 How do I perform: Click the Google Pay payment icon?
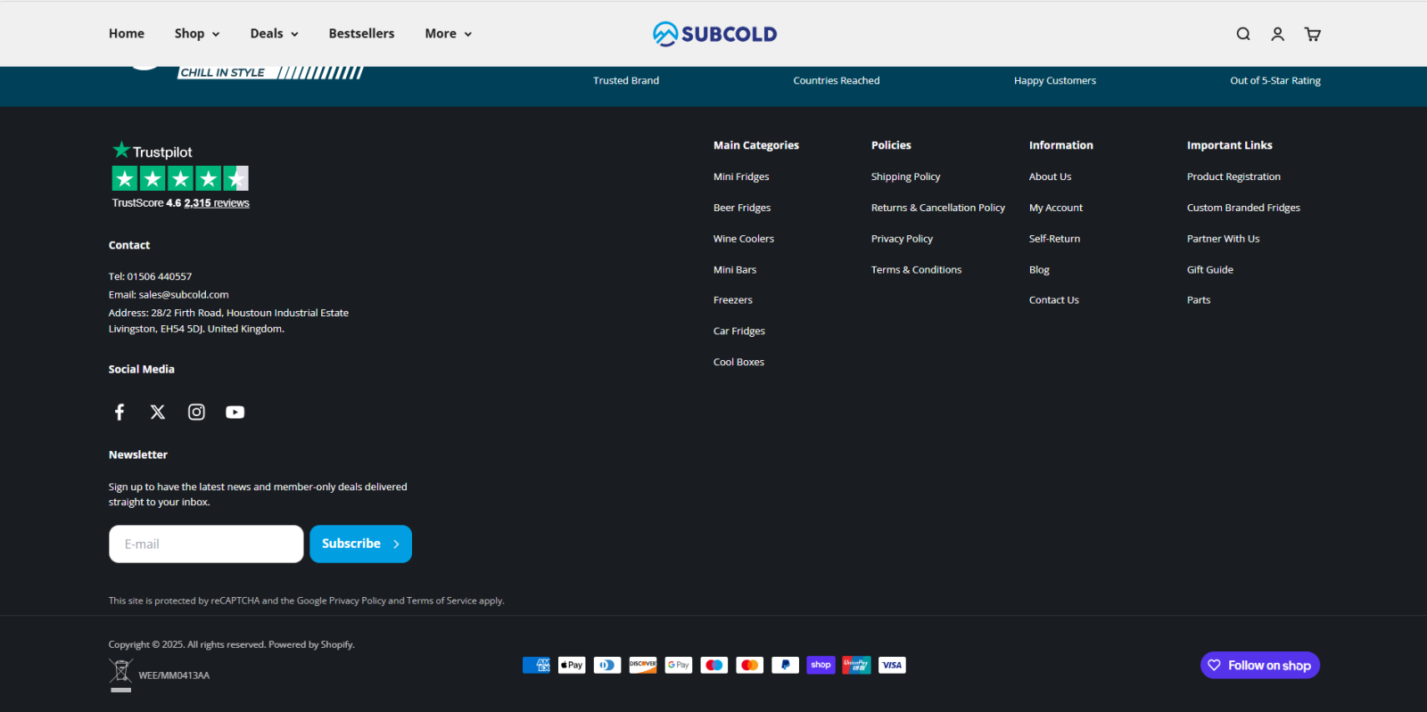[679, 665]
